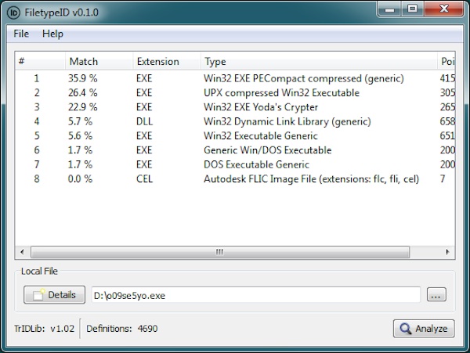Screen dimensions: 470x353
Task: Sort by the Type column header
Action: point(319,61)
